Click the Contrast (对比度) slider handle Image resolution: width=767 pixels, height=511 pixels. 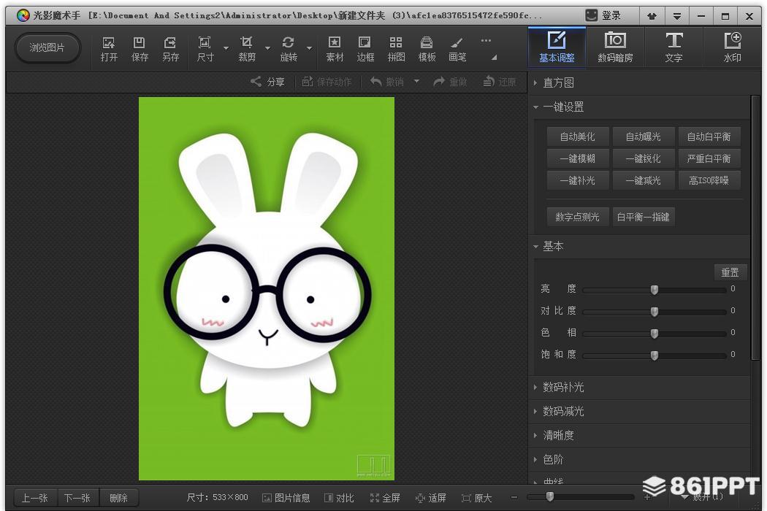pyautogui.click(x=655, y=312)
